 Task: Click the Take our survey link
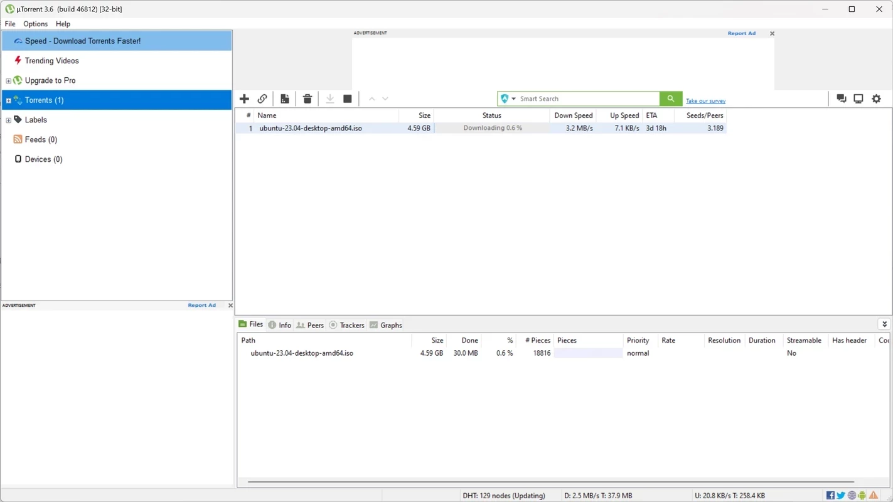coord(705,101)
